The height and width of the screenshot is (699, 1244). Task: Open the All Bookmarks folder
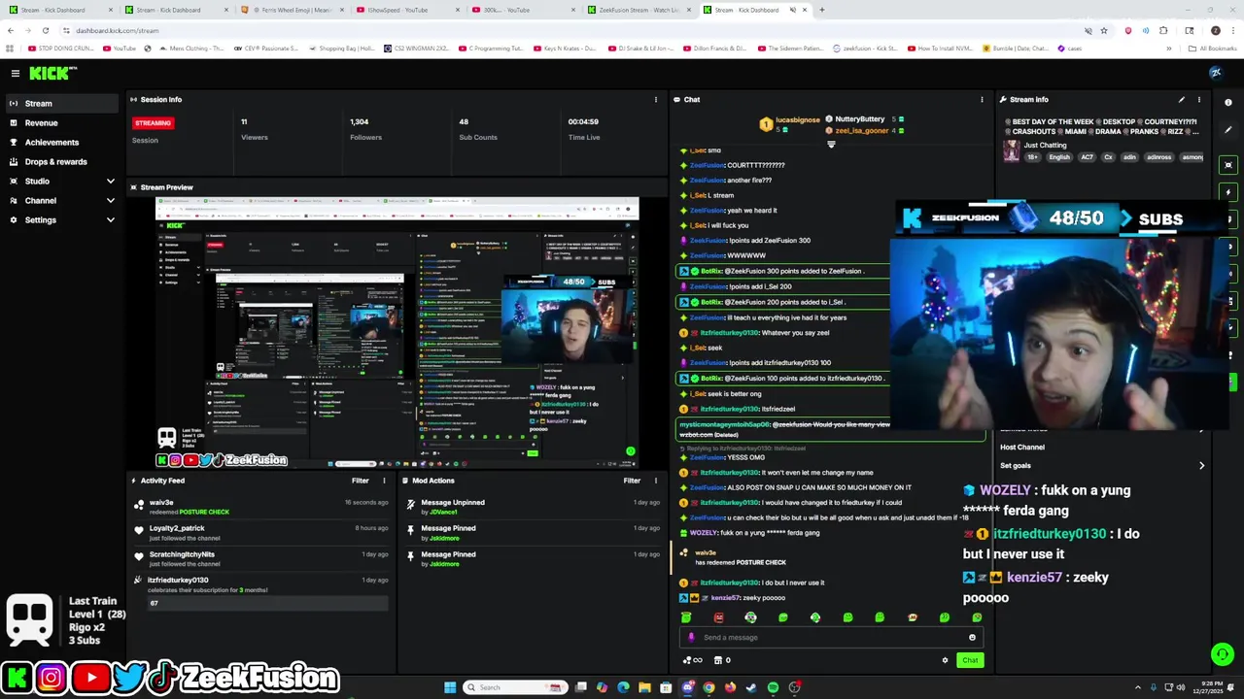[1214, 48]
